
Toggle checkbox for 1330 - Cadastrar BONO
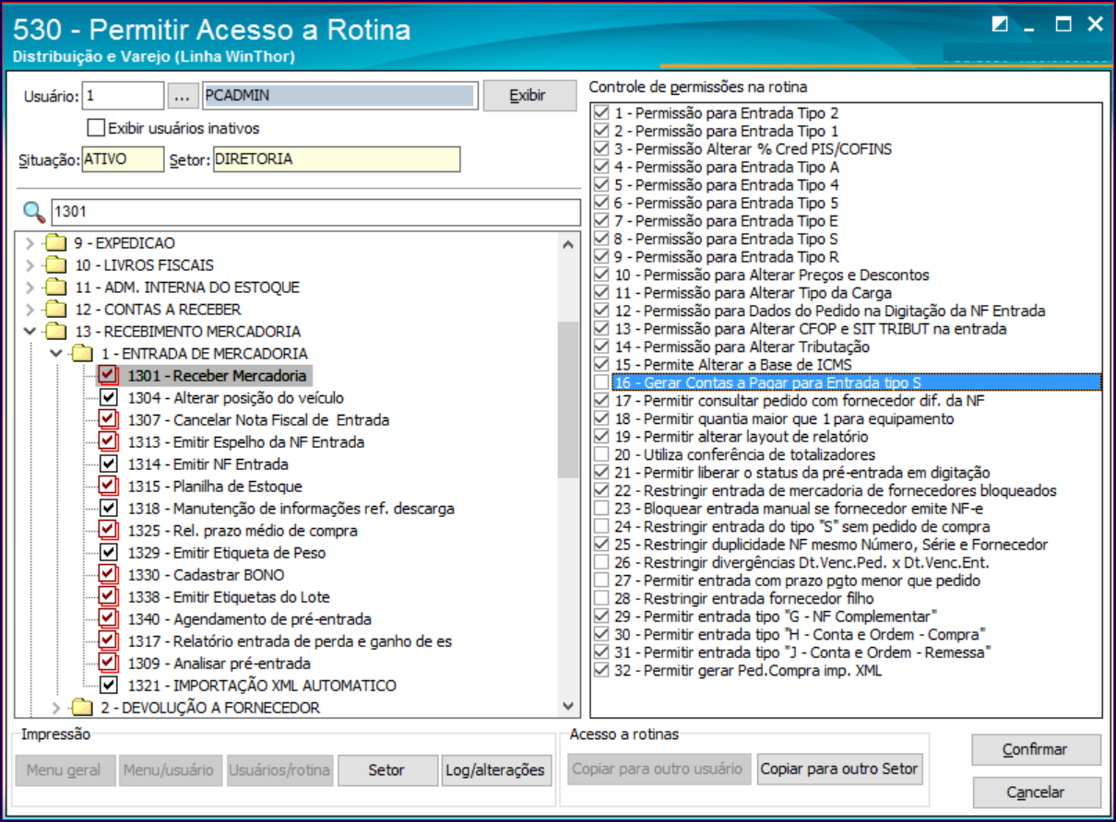[109, 575]
